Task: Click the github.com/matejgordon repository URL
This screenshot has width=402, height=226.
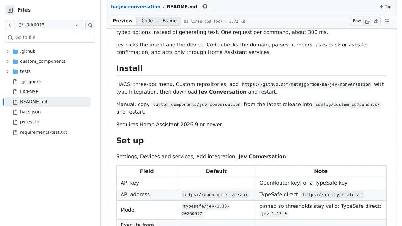Action: click(306, 84)
